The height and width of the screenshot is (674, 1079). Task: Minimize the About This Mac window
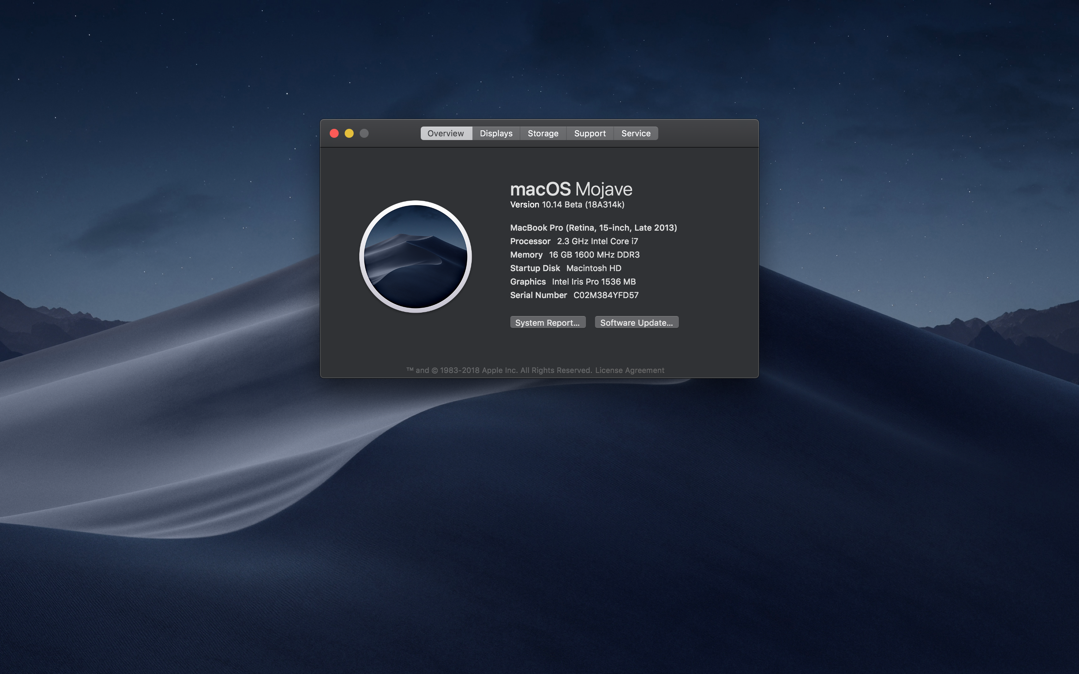coord(349,133)
